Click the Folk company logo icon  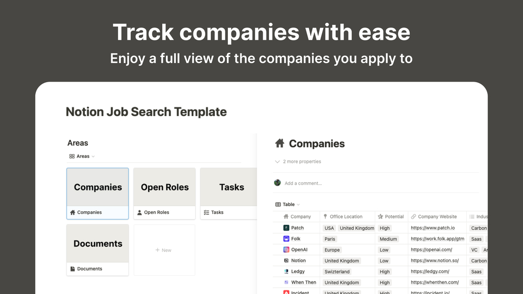[286, 239]
